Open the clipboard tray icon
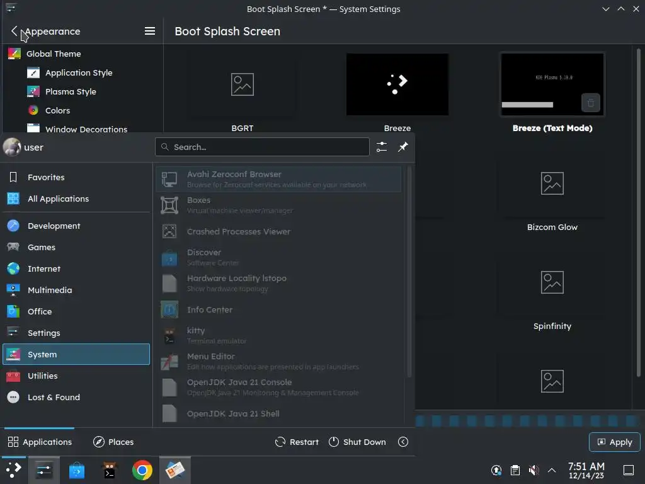Image resolution: width=645 pixels, height=484 pixels. click(x=515, y=470)
